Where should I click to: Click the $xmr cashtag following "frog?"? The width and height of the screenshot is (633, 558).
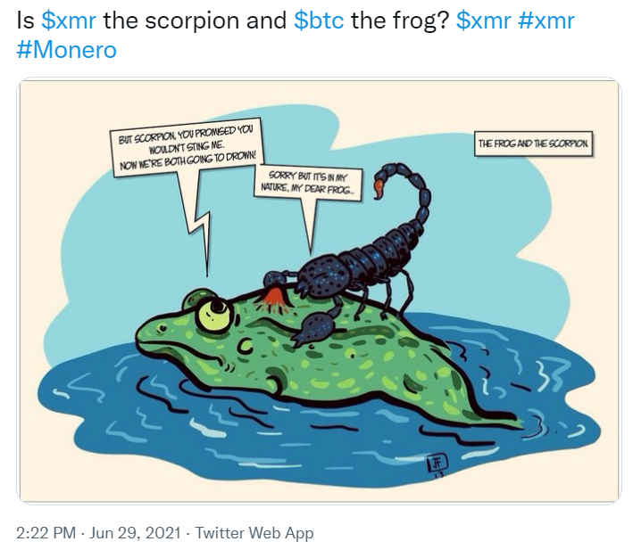[482, 21]
